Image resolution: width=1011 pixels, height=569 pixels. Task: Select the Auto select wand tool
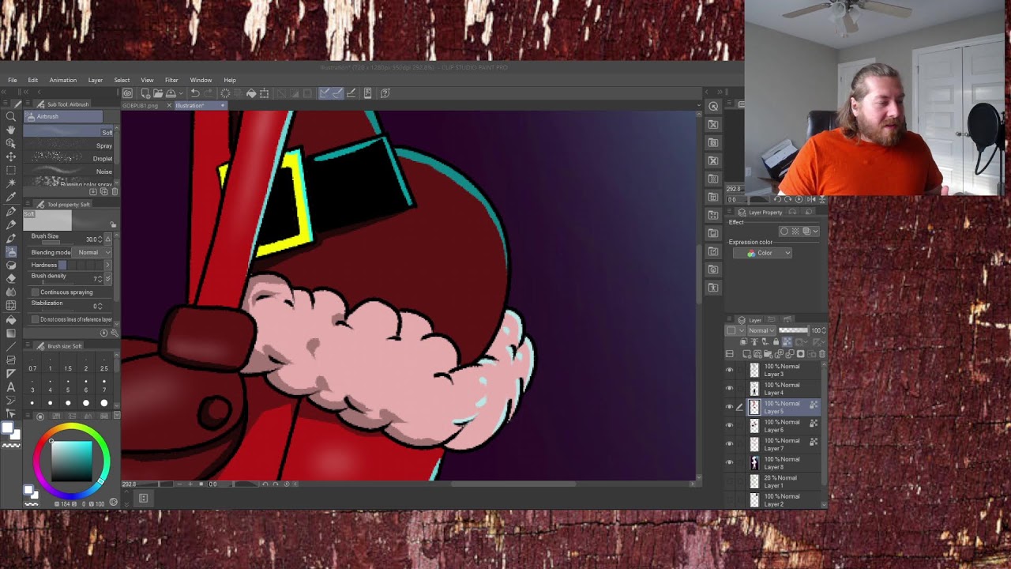(11, 183)
